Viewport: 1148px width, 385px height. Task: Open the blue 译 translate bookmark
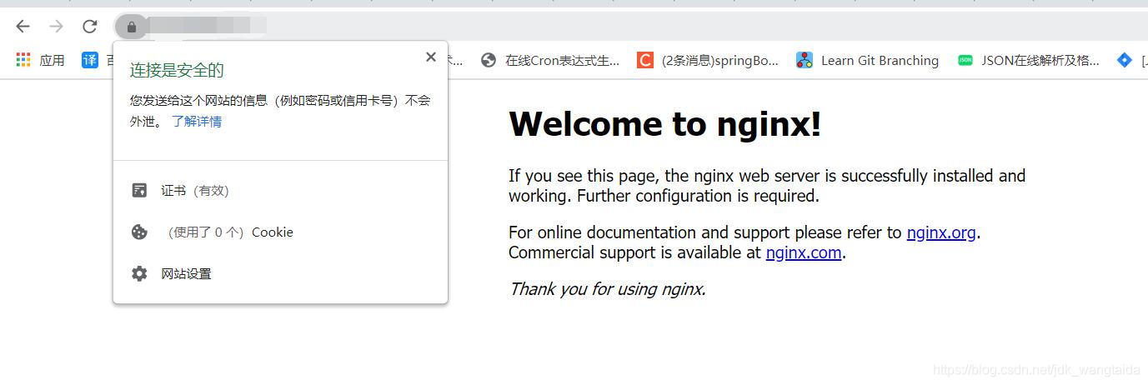(x=90, y=60)
